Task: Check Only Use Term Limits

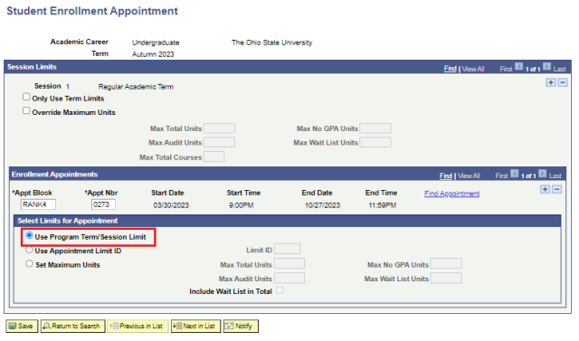Action: tap(26, 97)
